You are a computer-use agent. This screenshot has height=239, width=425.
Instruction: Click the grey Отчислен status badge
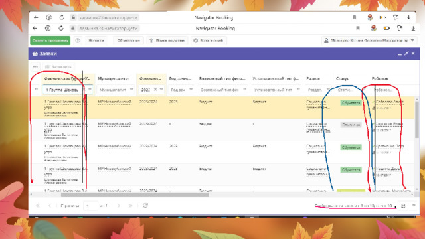(351, 125)
